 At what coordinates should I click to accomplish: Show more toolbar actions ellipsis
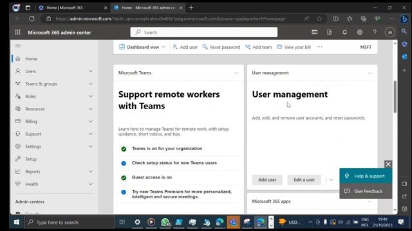[x=319, y=47]
